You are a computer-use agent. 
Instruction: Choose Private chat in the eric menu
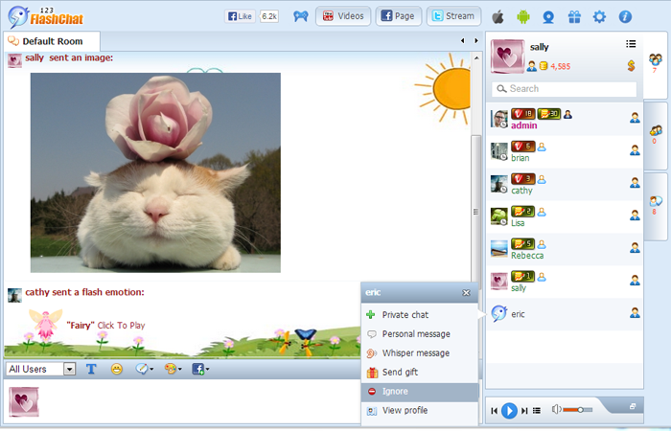pyautogui.click(x=405, y=314)
